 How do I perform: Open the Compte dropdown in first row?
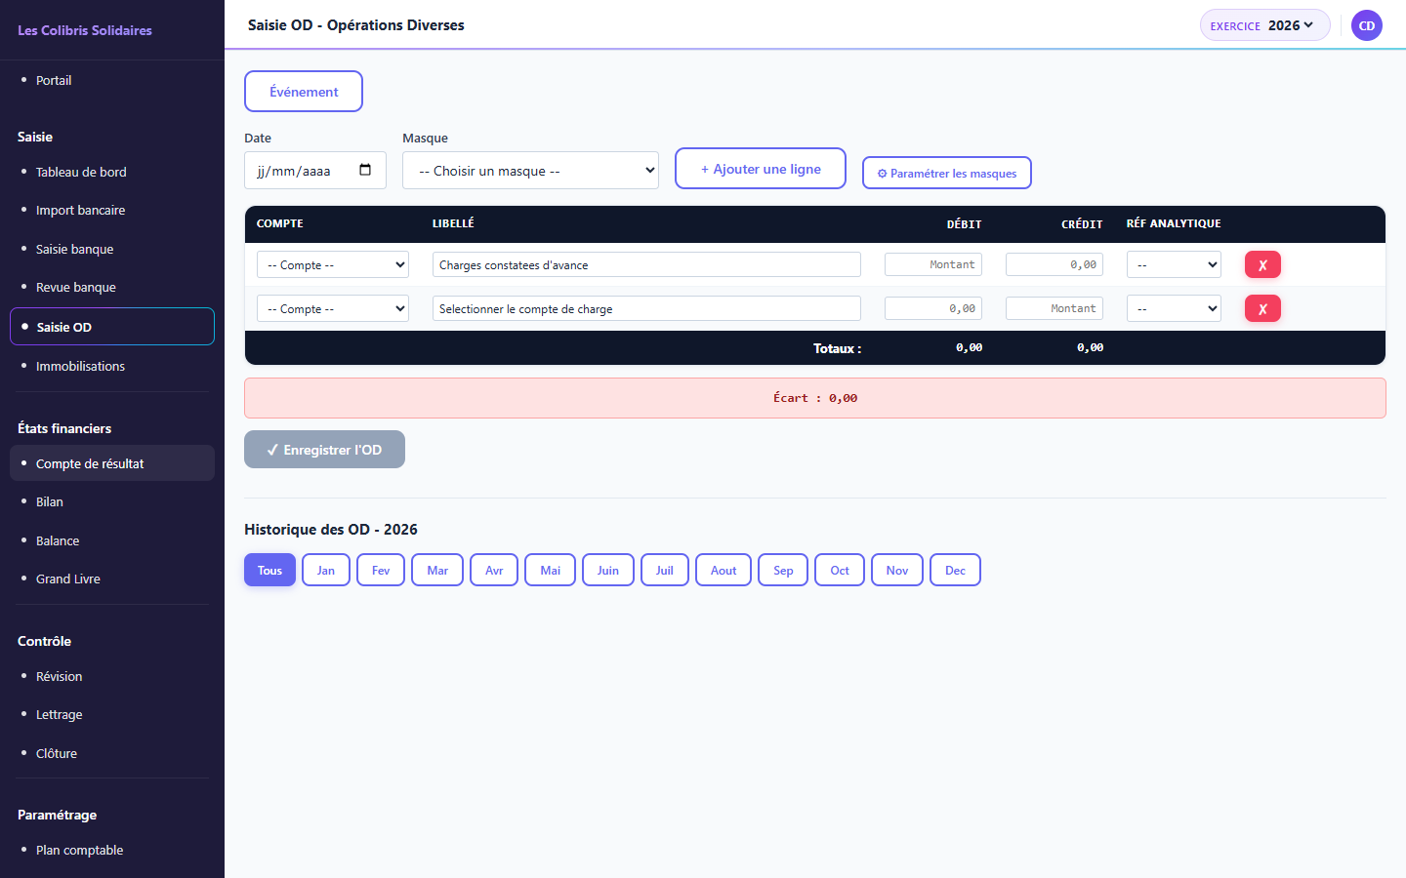pos(333,264)
